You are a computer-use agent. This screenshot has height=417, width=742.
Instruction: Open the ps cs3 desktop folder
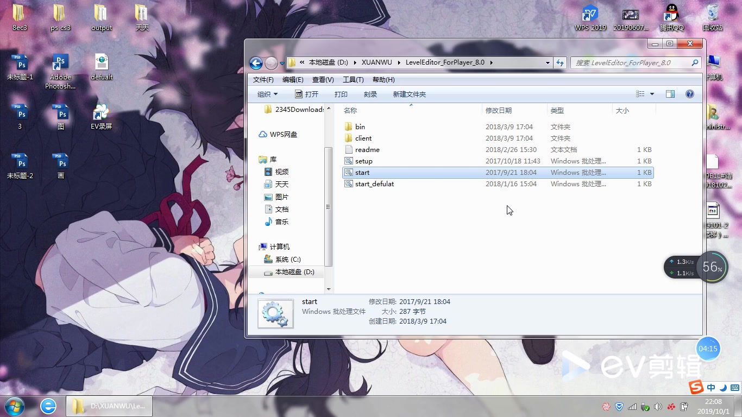coord(60,18)
